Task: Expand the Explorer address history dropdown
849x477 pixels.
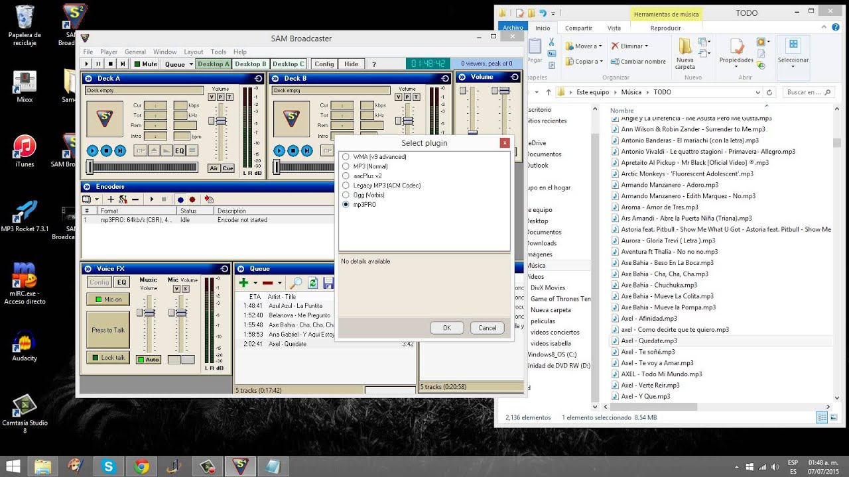Action: (757, 92)
